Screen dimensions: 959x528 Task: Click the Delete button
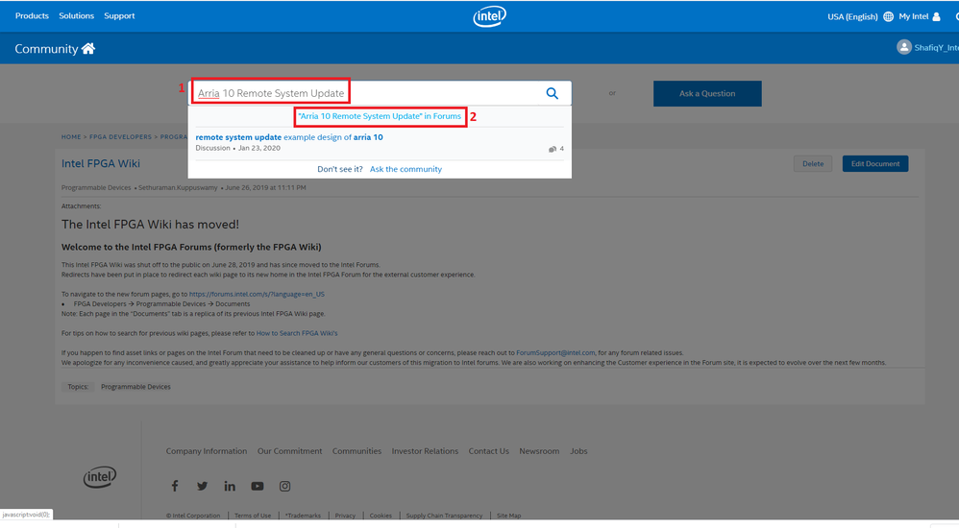tap(813, 164)
